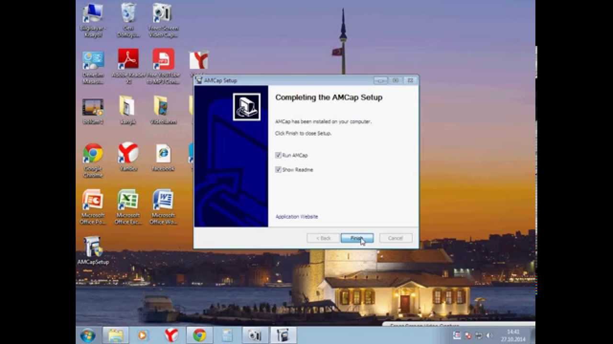The image size is (613, 344).
Task: Click the "Completing the AMCap Setup" heading
Action: pyautogui.click(x=329, y=97)
